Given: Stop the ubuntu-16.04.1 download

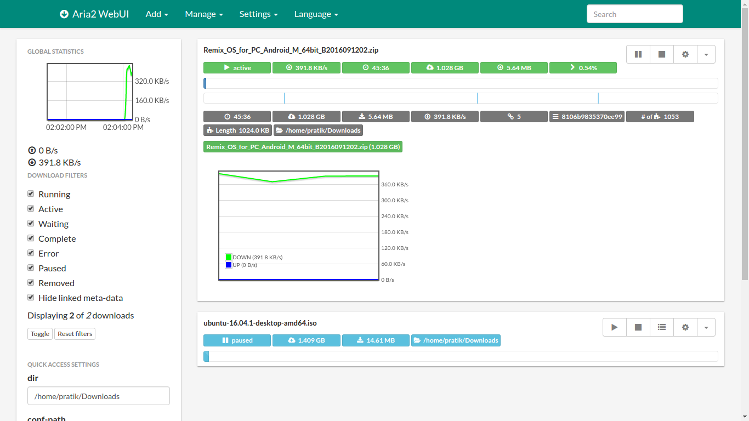Looking at the screenshot, I should tap(638, 327).
